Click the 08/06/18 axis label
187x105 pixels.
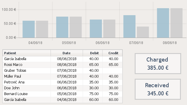(170, 43)
